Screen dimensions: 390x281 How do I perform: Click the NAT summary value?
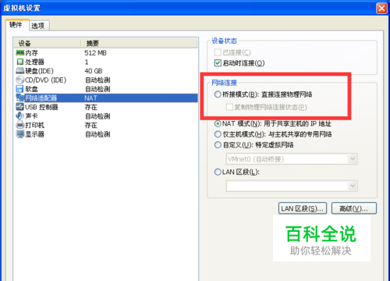coord(90,98)
